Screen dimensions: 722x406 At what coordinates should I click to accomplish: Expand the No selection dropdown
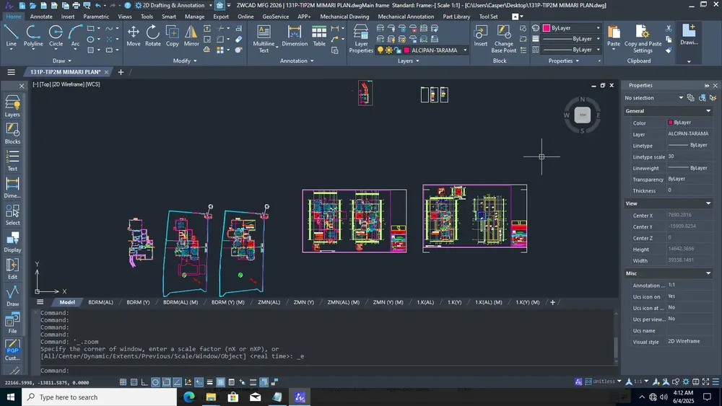(654, 98)
